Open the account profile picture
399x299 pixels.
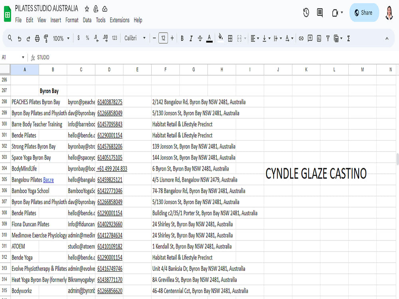point(389,13)
